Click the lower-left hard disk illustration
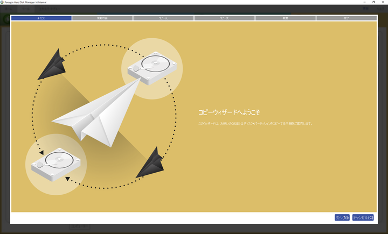 coord(56,164)
